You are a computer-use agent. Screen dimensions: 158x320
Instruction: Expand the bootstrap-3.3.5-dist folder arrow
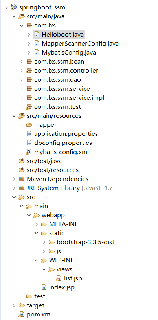click(44, 242)
